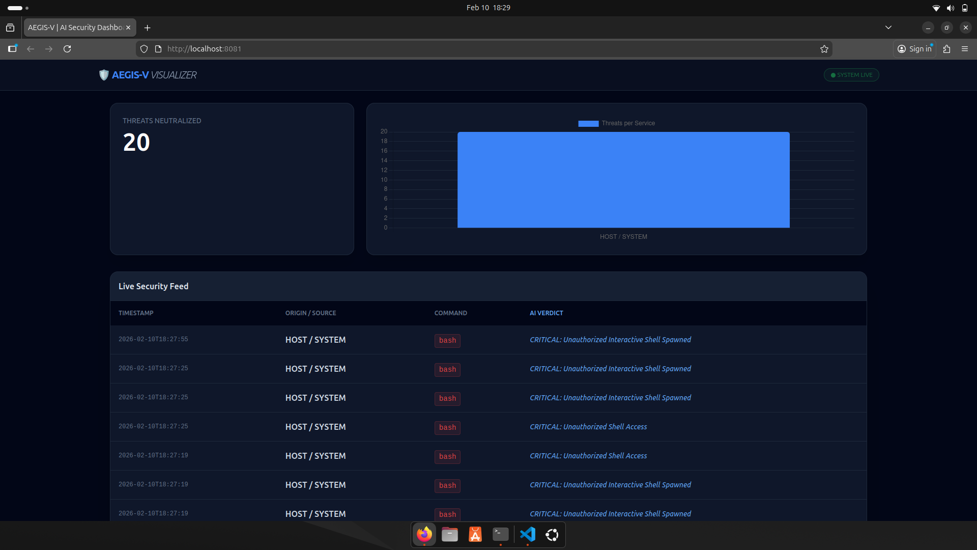Open the browser extensions puzzle icon
Viewport: 977px width, 550px height.
pyautogui.click(x=946, y=49)
